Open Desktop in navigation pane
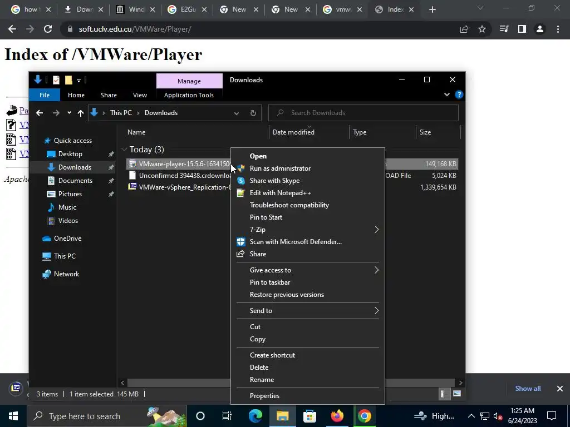Viewport: 570px width, 427px height. [x=70, y=154]
